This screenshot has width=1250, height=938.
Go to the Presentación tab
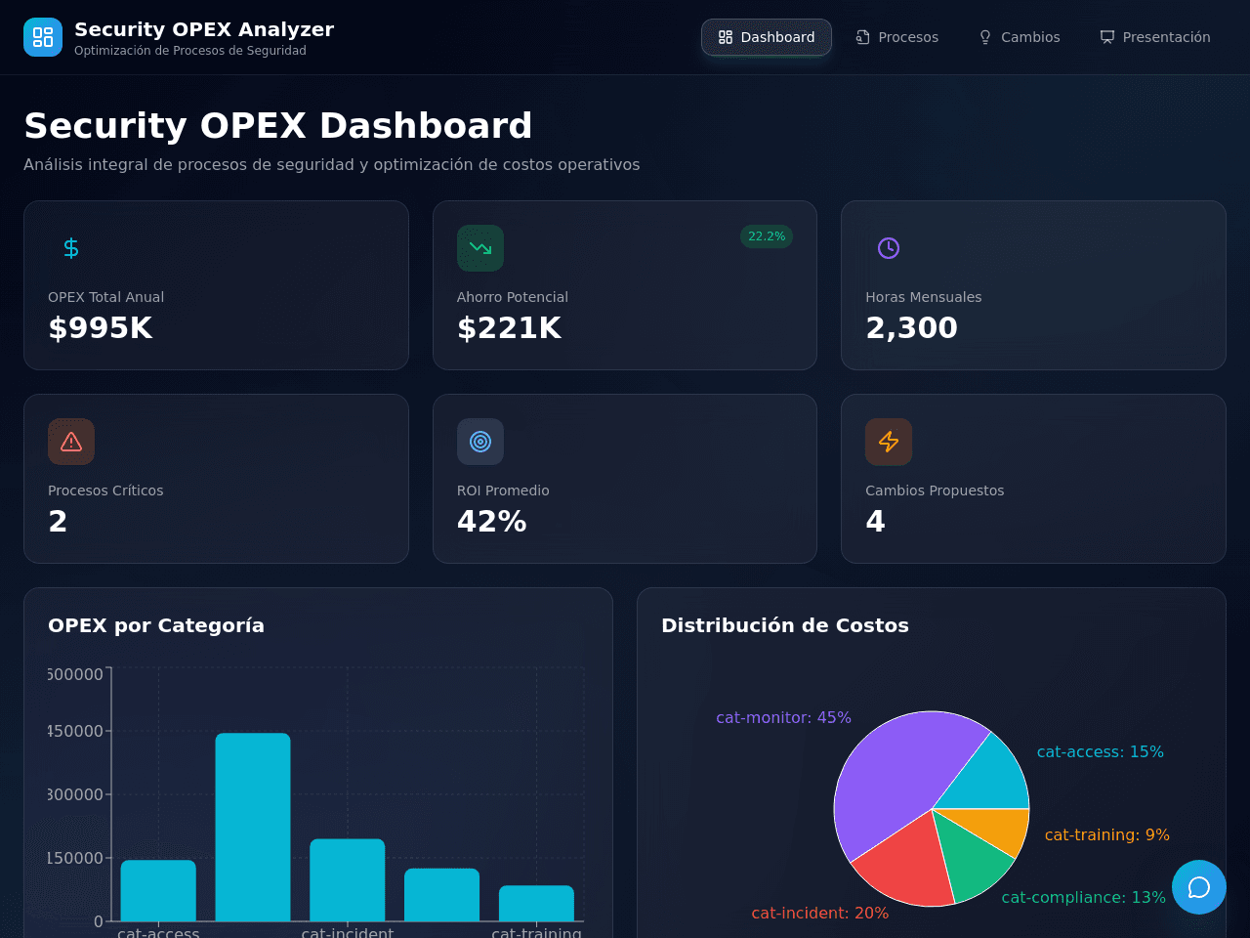point(1155,37)
